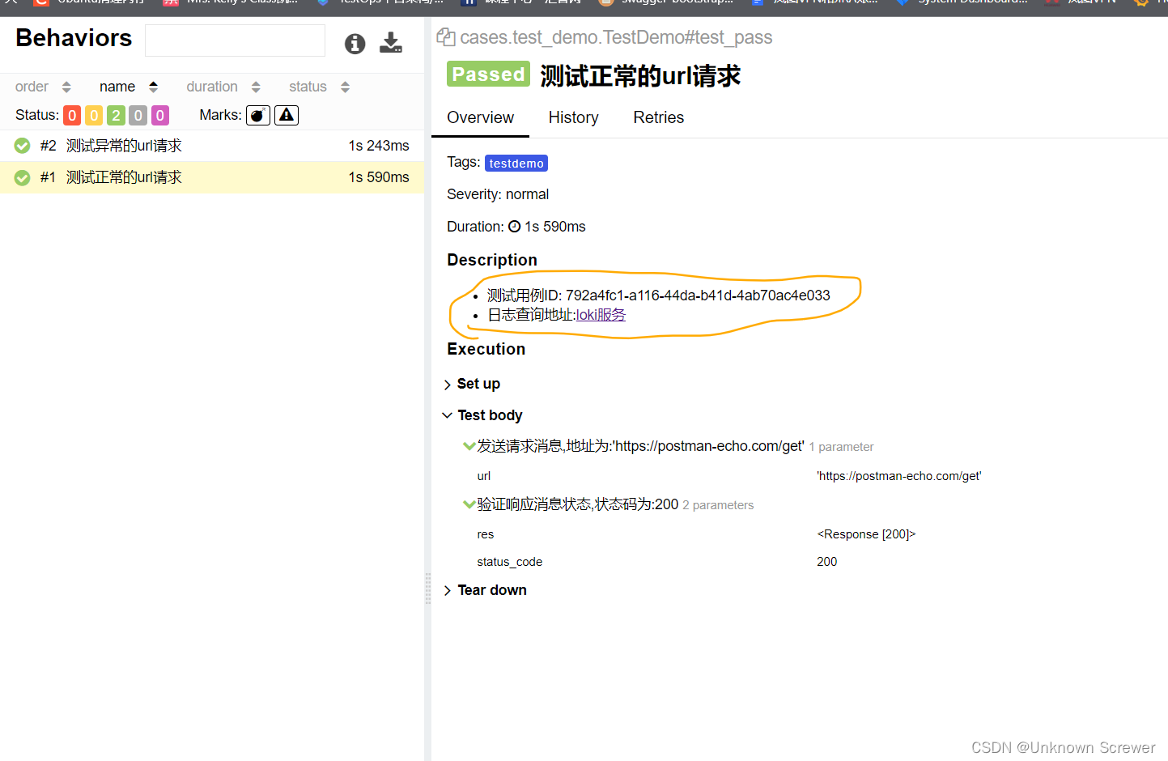This screenshot has height=761, width=1168.
Task: Sort test list by name
Action: tap(129, 87)
